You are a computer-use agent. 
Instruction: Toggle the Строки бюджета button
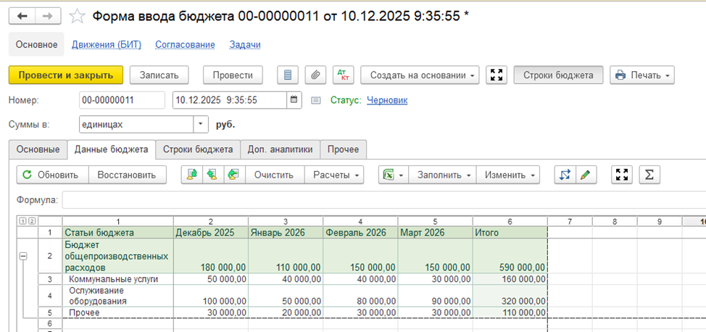coord(558,75)
